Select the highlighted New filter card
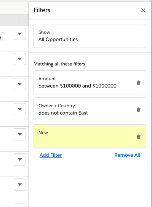This screenshot has width=152, height=207. click(90, 137)
